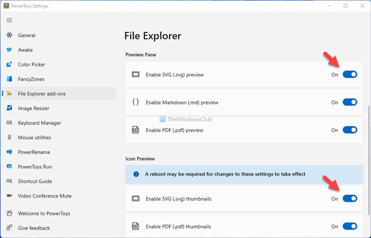Open the hamburger navigation menu
Viewport: 371px width, 238px height.
(x=9, y=20)
